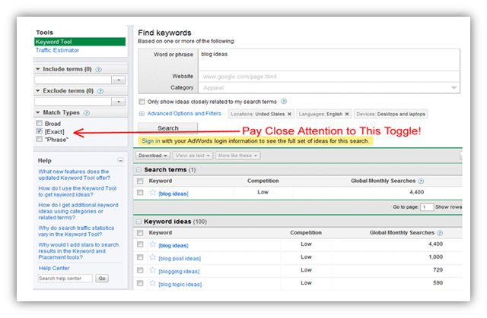The height and width of the screenshot is (318, 487).
Task: Check the [blogging ideas] row checkbox
Action: click(140, 270)
